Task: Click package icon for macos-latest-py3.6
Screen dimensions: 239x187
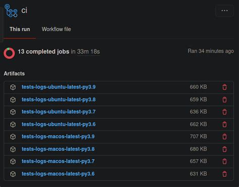Action: point(13,174)
